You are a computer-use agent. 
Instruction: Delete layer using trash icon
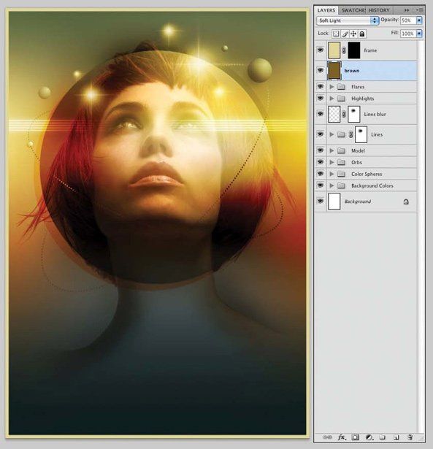click(410, 437)
